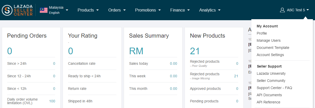
Task: Click the Malaysia flag icon
Action: (x=44, y=10)
